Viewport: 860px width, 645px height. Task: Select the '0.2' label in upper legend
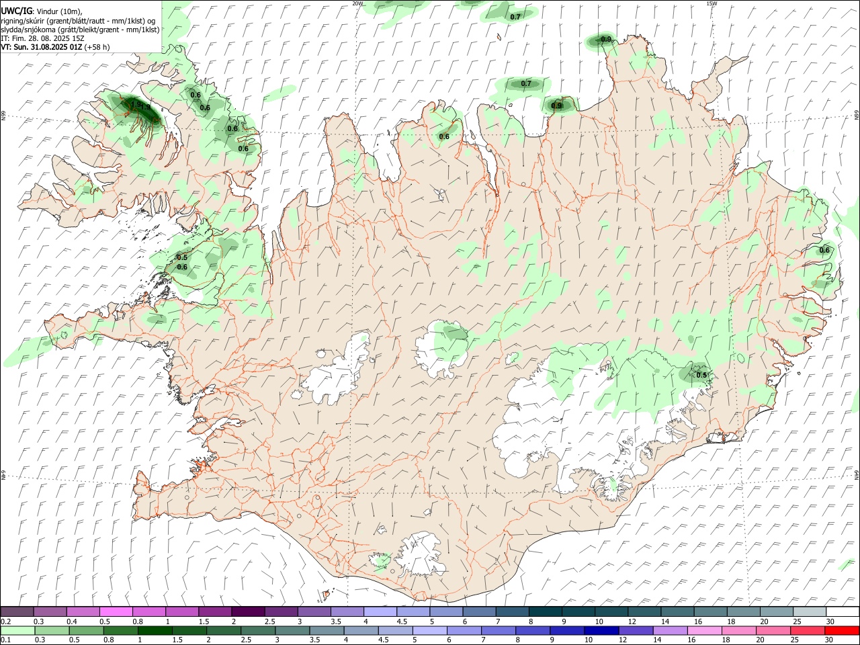pos(5,621)
